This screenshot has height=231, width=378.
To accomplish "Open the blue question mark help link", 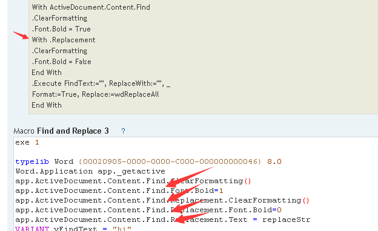I will point(123,131).
